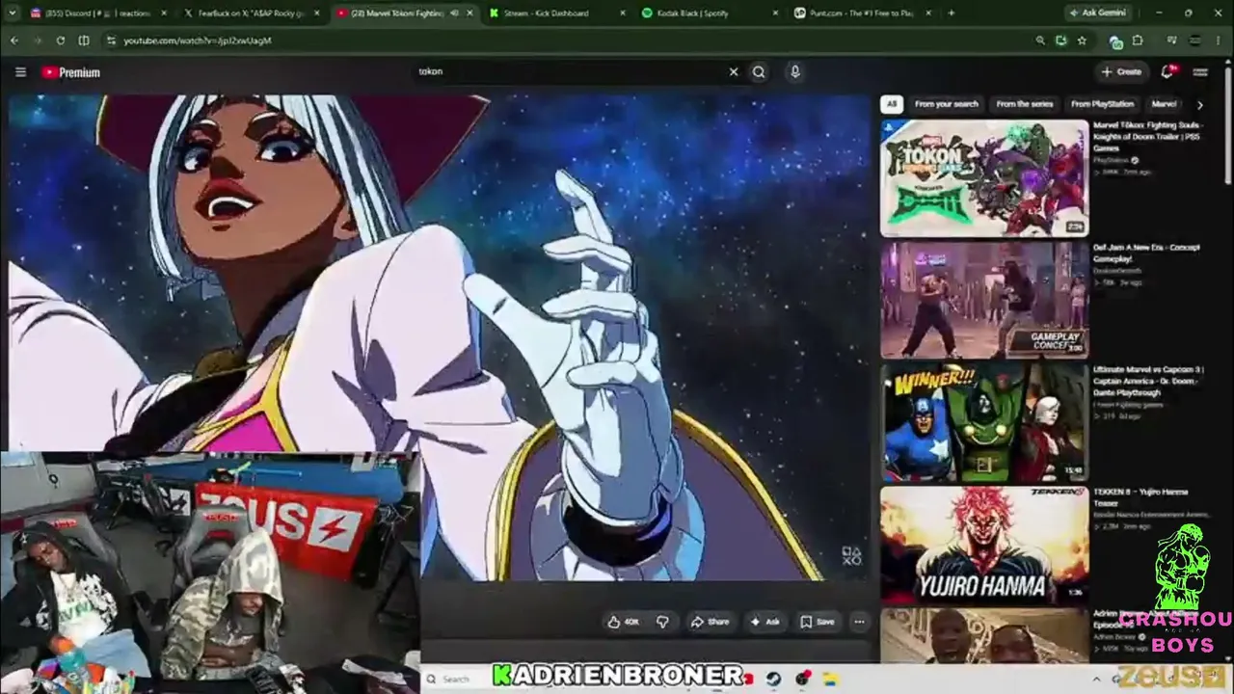1234x694 pixels.
Task: Switch to the FearBuck on X tab
Action: point(251,13)
